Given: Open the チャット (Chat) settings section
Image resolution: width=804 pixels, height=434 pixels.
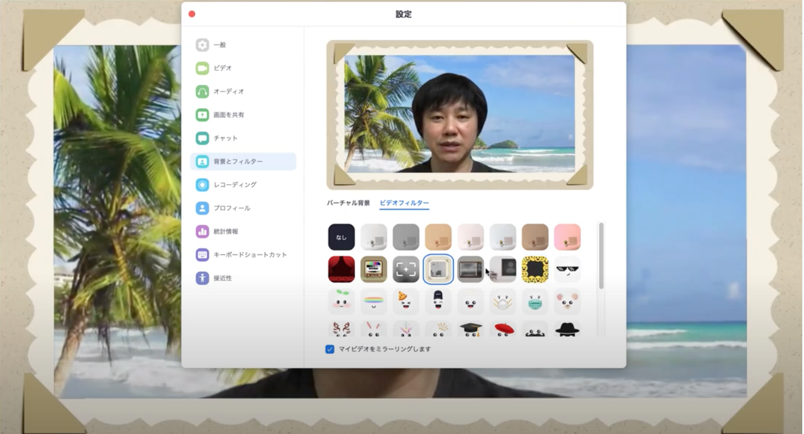Looking at the screenshot, I should tap(243, 139).
